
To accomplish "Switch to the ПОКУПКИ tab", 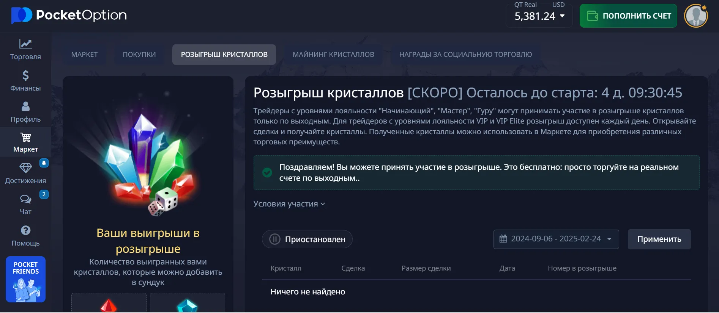I will pos(139,55).
